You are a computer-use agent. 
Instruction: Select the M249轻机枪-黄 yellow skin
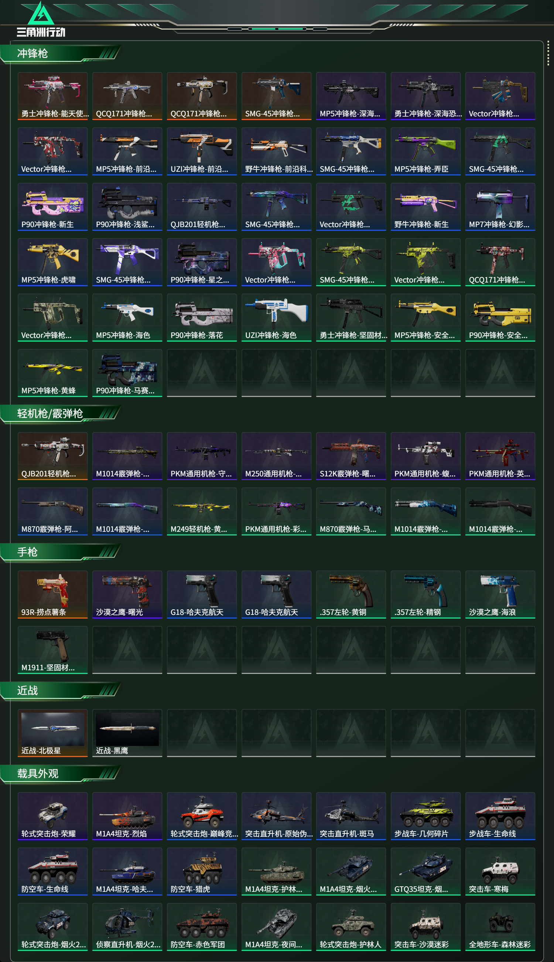pos(202,511)
